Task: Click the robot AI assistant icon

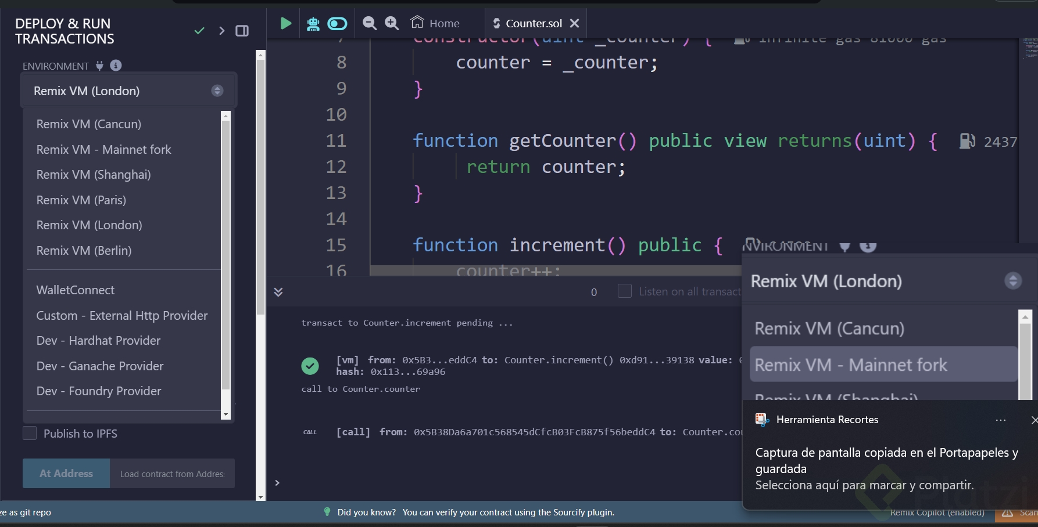Action: click(x=313, y=23)
